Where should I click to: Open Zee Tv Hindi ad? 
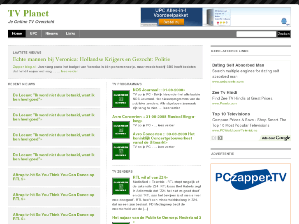tap(225, 92)
